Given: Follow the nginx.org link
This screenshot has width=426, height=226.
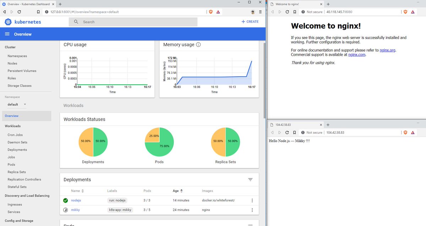Looking at the screenshot, I should tap(387, 50).
